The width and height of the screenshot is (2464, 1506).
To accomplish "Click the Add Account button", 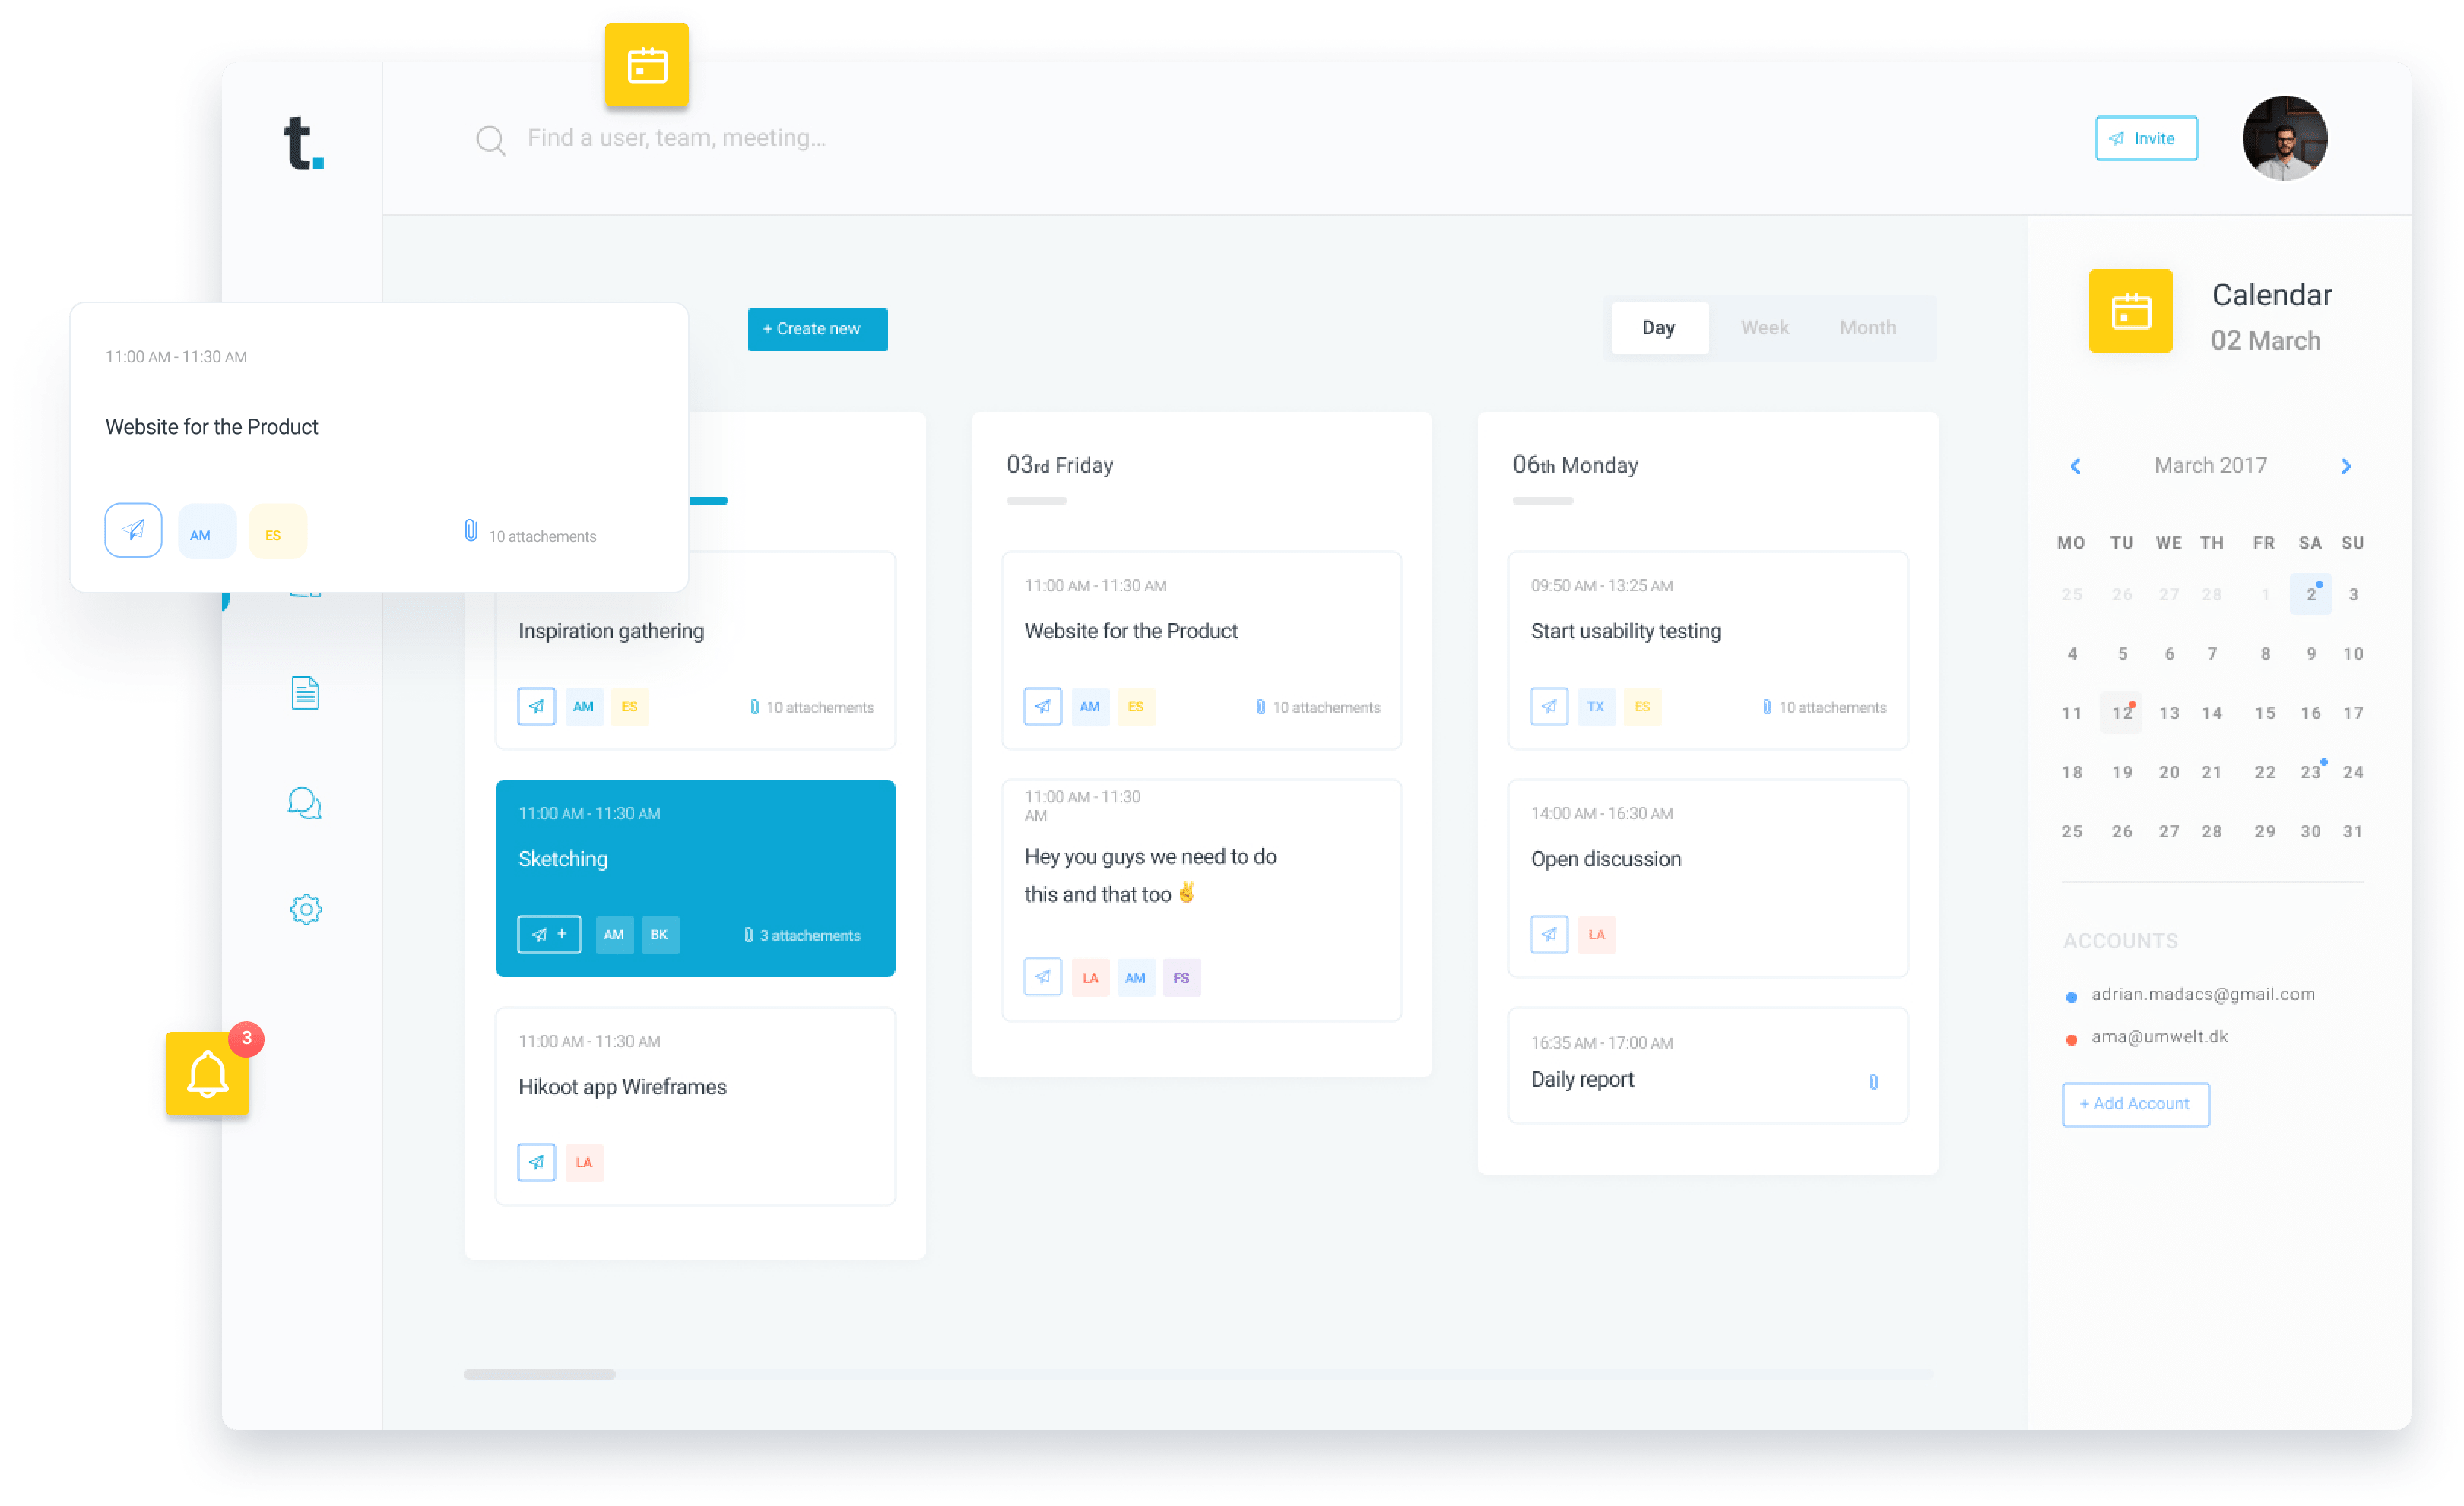I will [x=2135, y=1103].
